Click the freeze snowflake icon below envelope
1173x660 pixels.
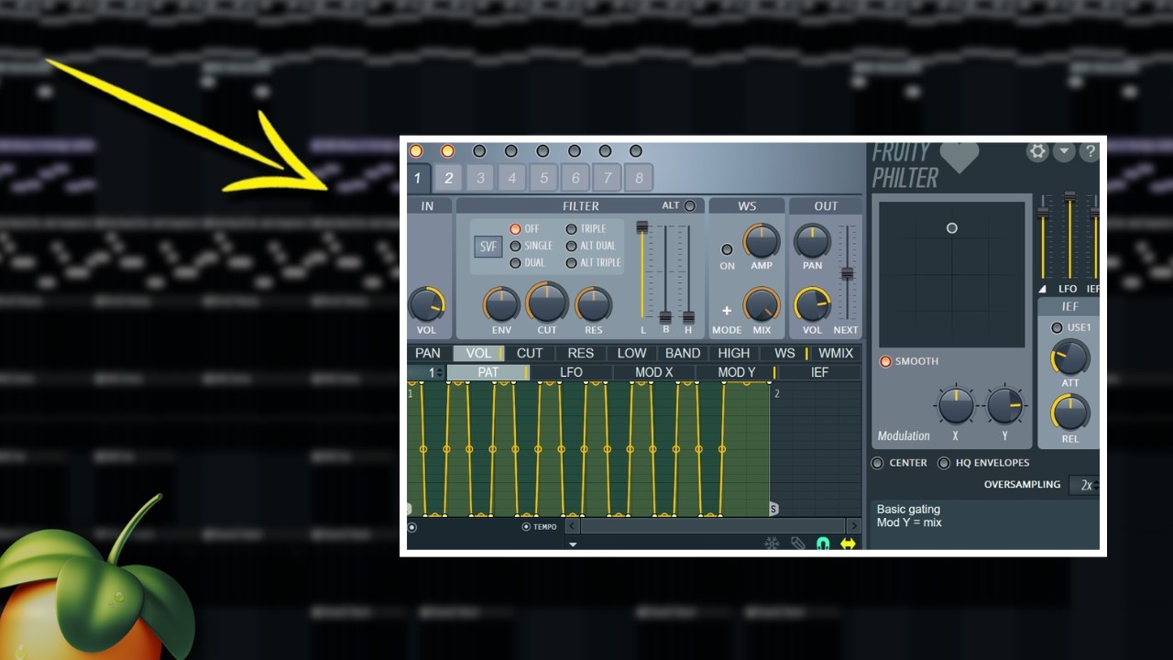click(x=772, y=544)
